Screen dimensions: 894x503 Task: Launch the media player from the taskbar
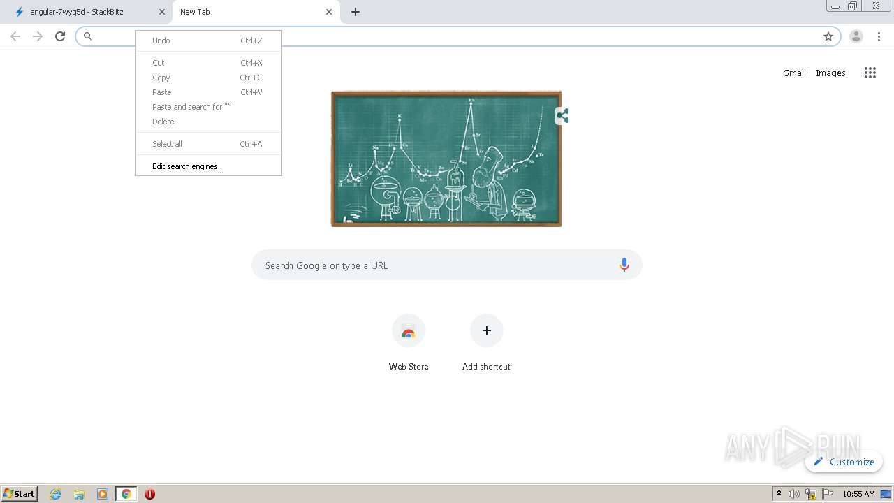103,494
